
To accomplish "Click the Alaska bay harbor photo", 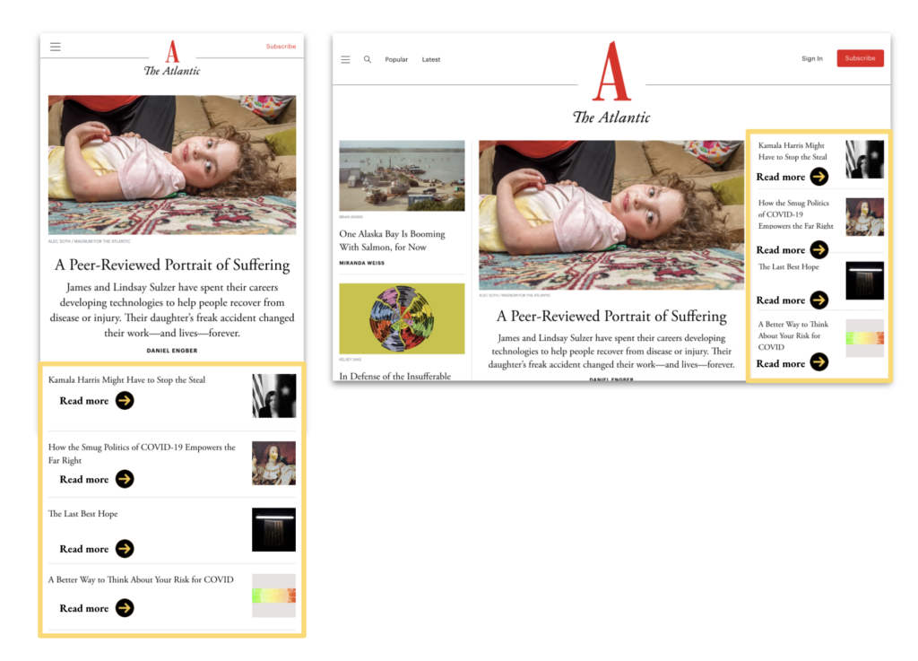I will tap(402, 176).
